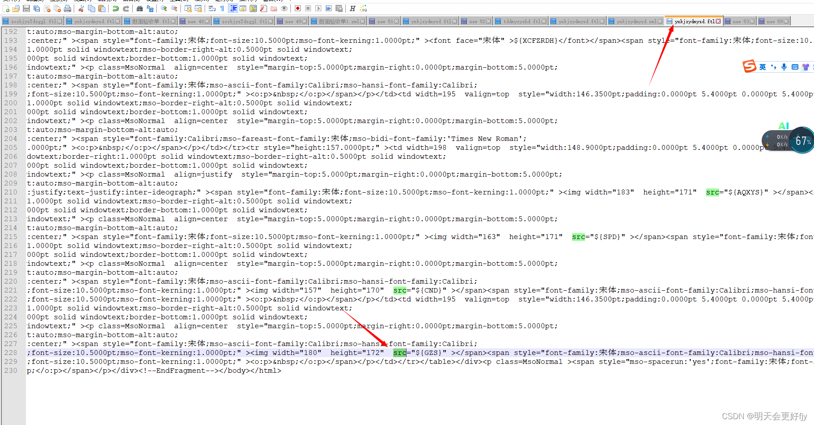Select line number 228 in margin
The height and width of the screenshot is (425, 814).
click(11, 353)
